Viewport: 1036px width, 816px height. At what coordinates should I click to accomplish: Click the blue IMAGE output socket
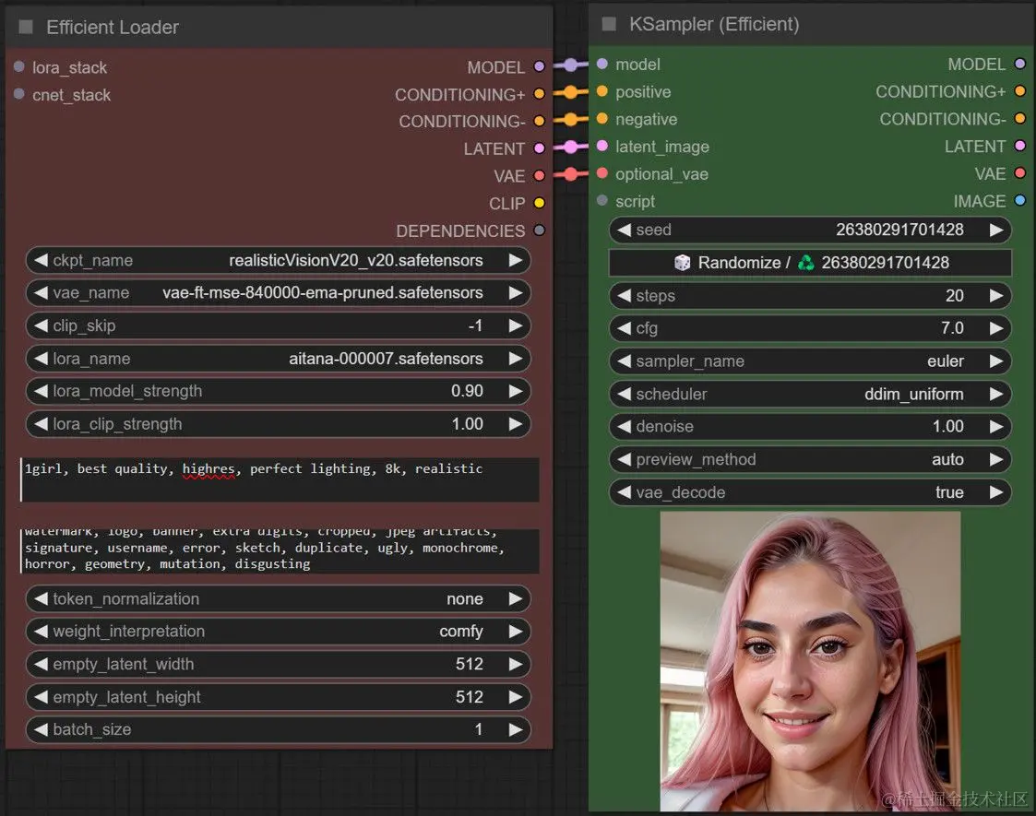click(x=1019, y=201)
